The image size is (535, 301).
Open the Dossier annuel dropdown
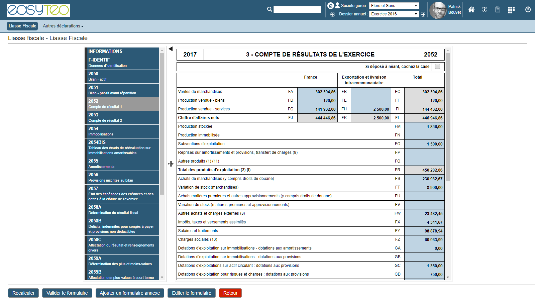coord(394,14)
